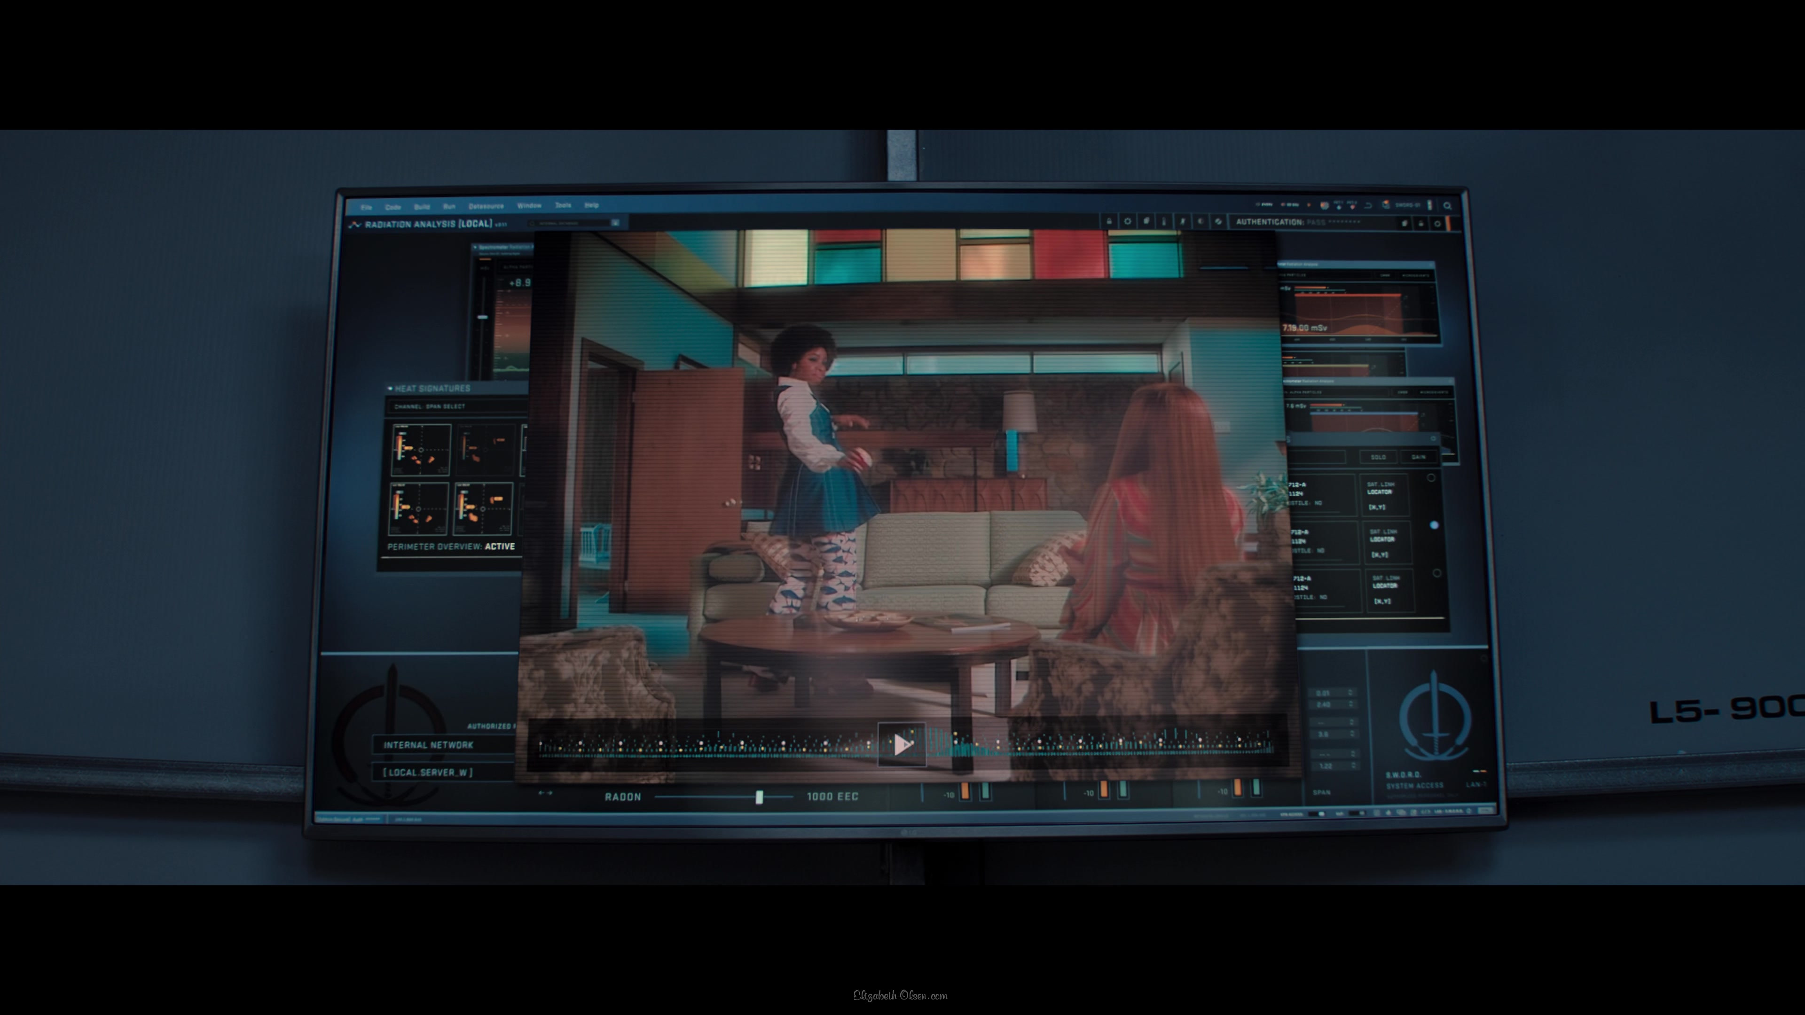Click the undo arrow icon in top bar
1805x1015 pixels.
(x=1368, y=206)
